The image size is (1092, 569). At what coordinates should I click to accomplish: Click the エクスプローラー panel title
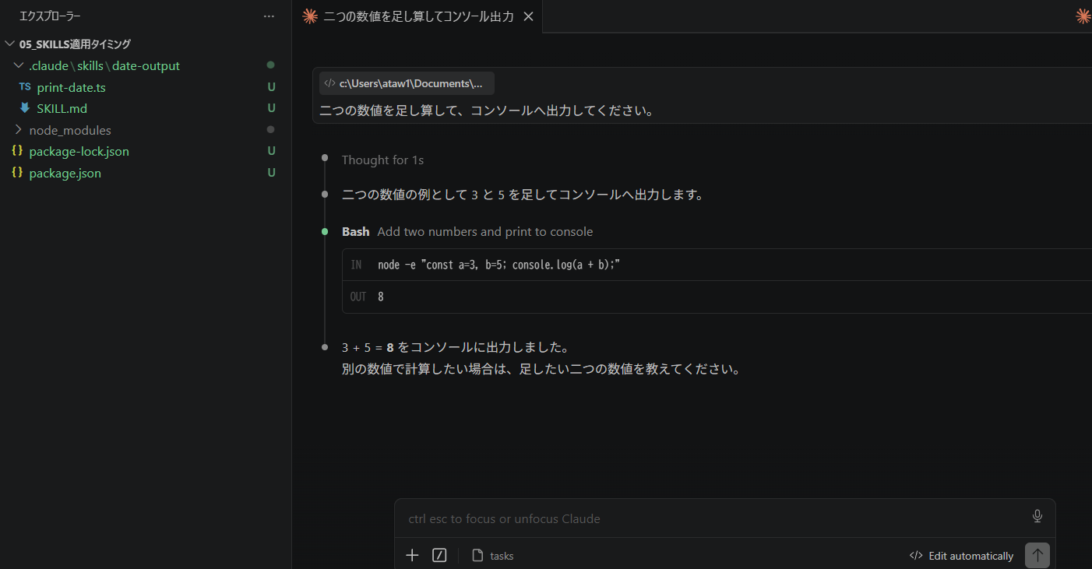pyautogui.click(x=50, y=16)
